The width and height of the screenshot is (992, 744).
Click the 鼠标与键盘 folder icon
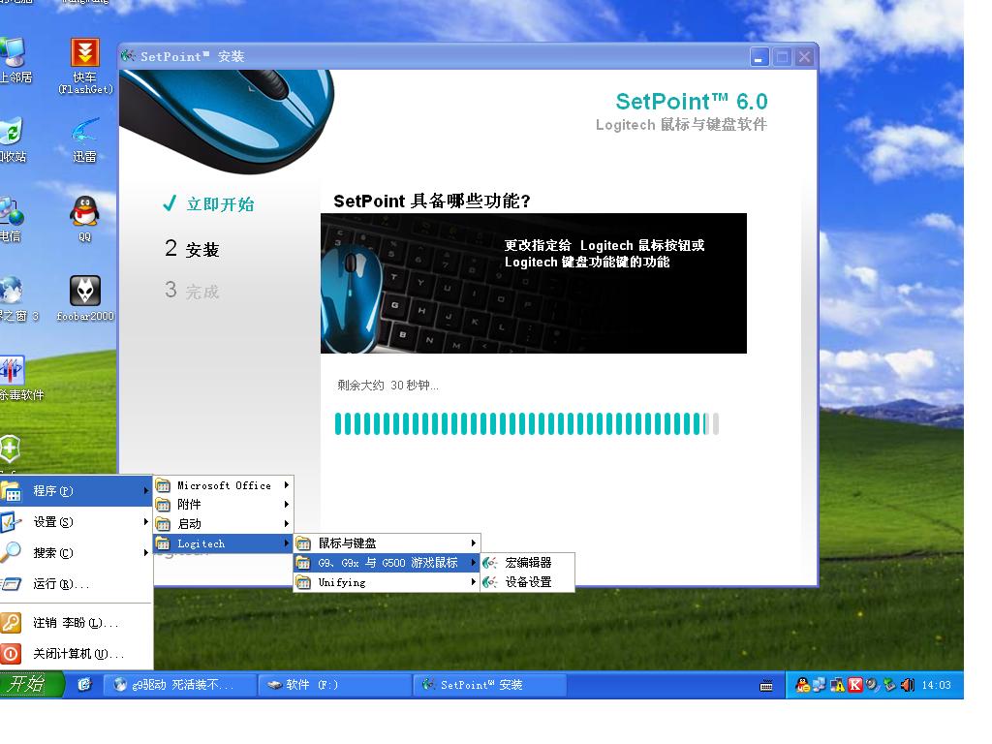click(303, 543)
